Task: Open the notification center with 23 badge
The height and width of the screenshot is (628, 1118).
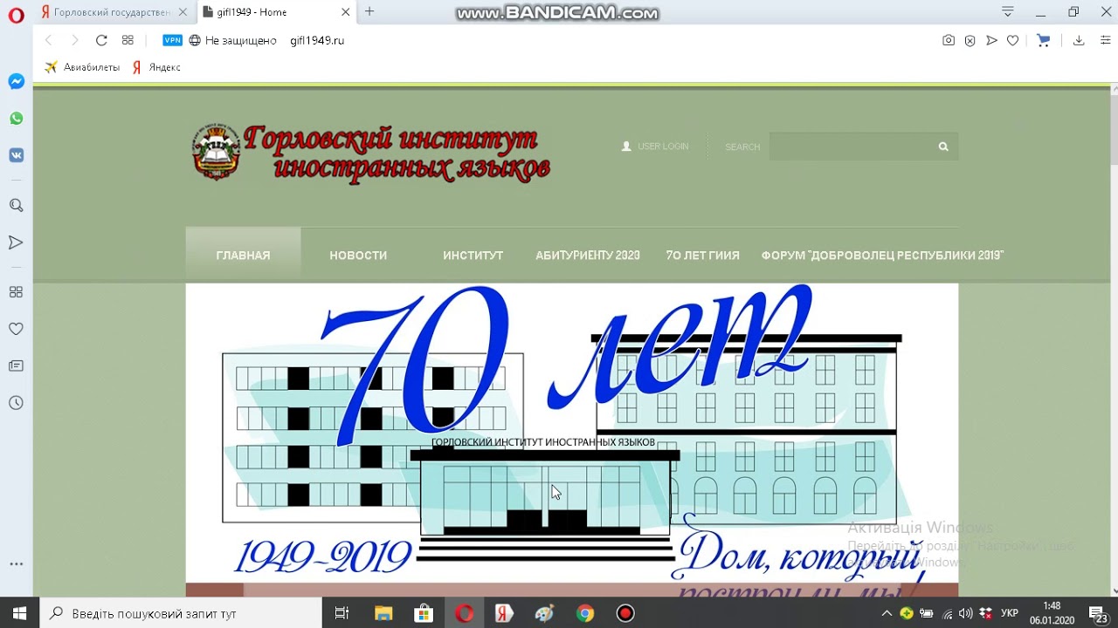Action: pos(1101,615)
